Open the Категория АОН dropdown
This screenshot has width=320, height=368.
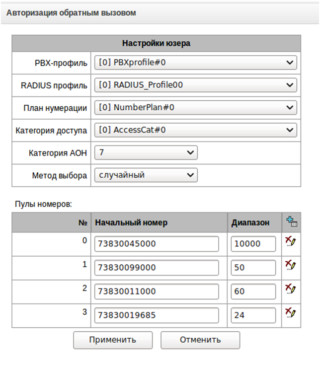click(x=146, y=152)
